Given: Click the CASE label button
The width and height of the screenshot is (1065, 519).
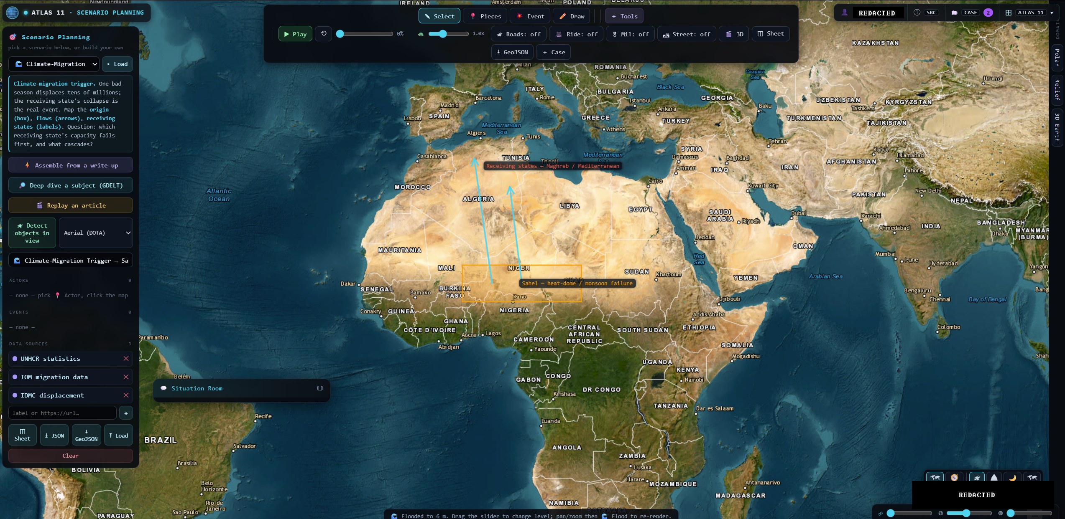Looking at the screenshot, I should click(971, 13).
